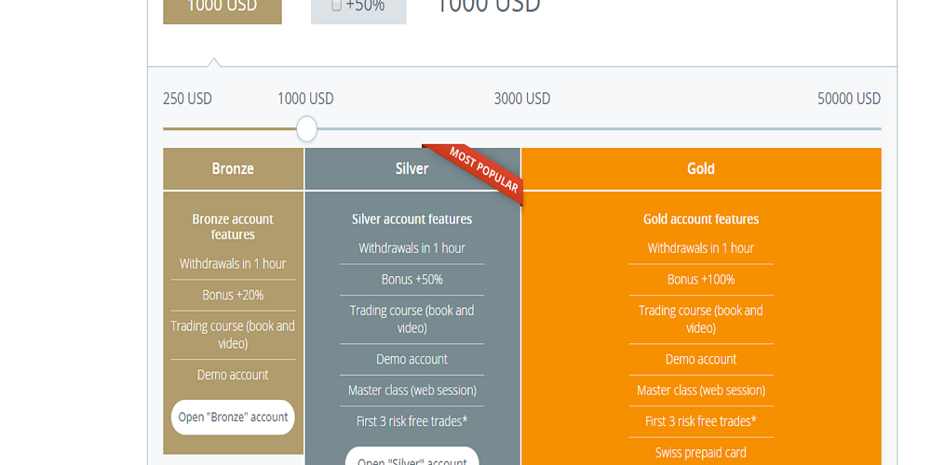Click "Master class (web session)" under Silver
This screenshot has height=465, width=931.
click(412, 391)
